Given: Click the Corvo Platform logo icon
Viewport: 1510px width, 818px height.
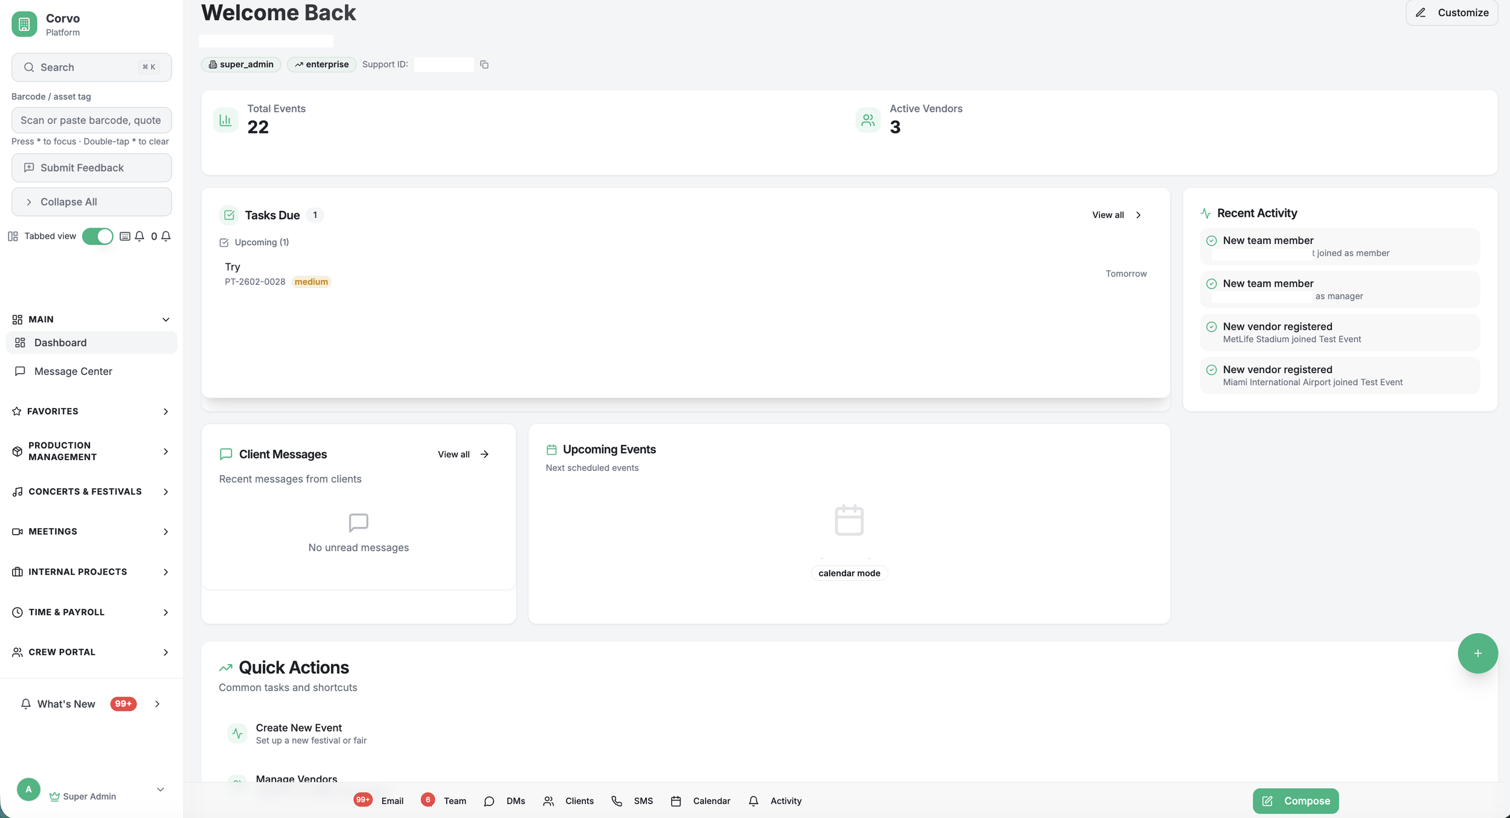Looking at the screenshot, I should [24, 24].
